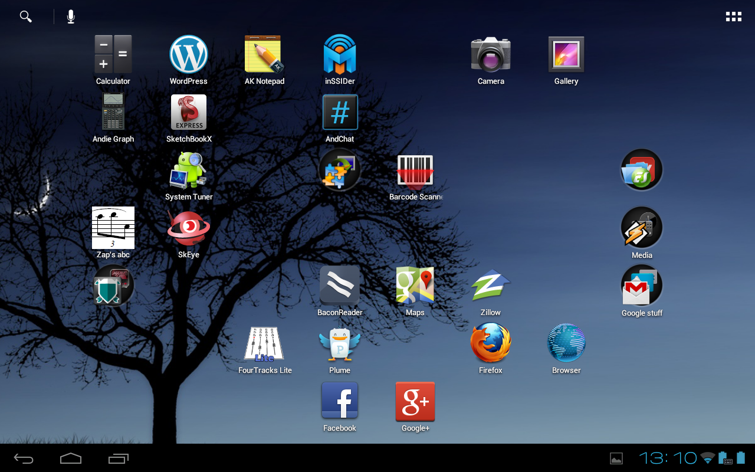
Task: Tap the Home navigation button
Action: (x=71, y=458)
